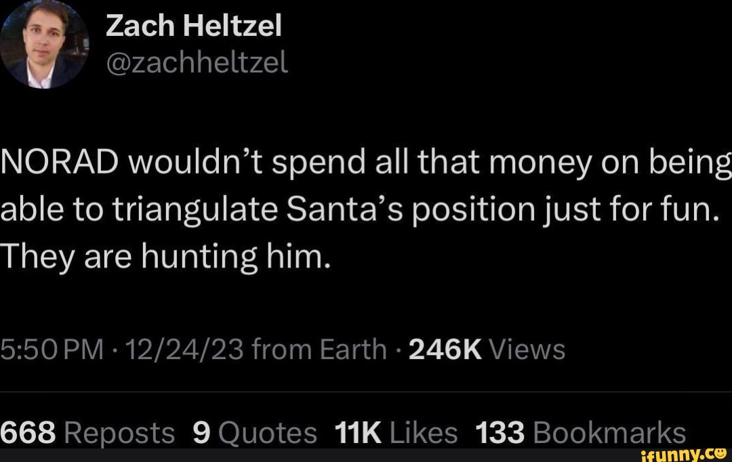Open the 668 Reposts list

coord(87,433)
